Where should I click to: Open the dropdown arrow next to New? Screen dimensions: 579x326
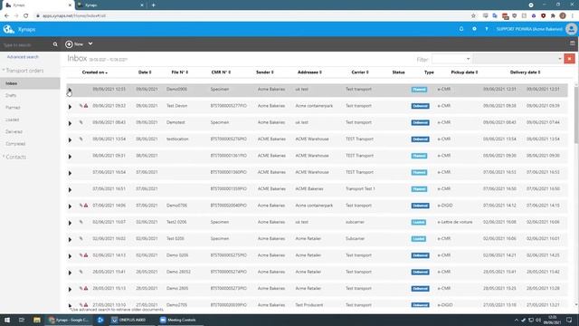click(90, 43)
